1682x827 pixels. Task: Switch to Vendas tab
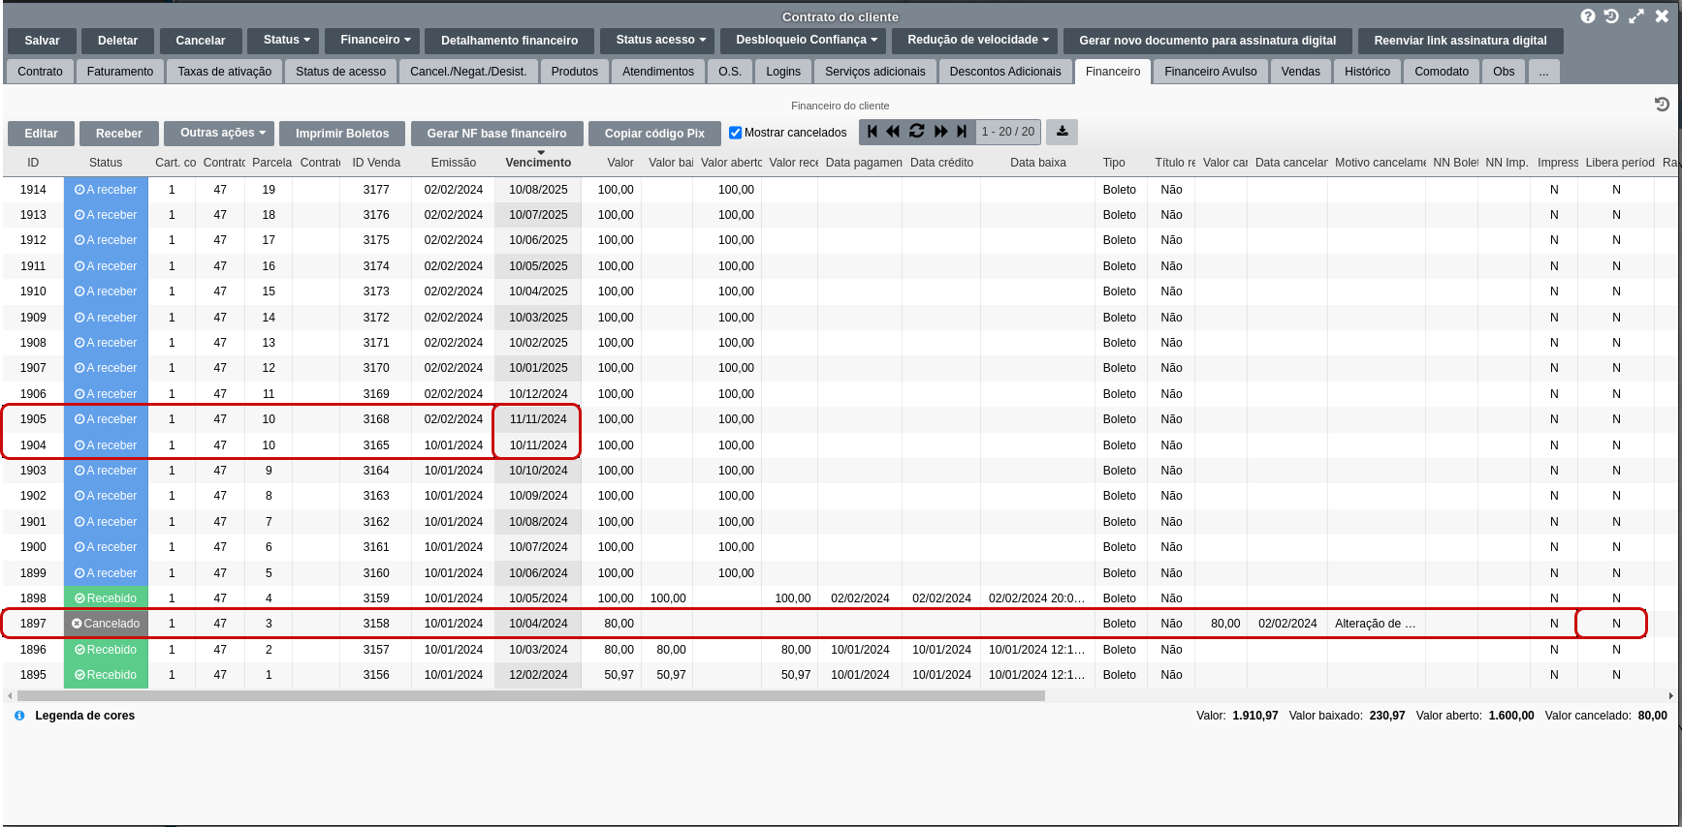click(x=1300, y=72)
